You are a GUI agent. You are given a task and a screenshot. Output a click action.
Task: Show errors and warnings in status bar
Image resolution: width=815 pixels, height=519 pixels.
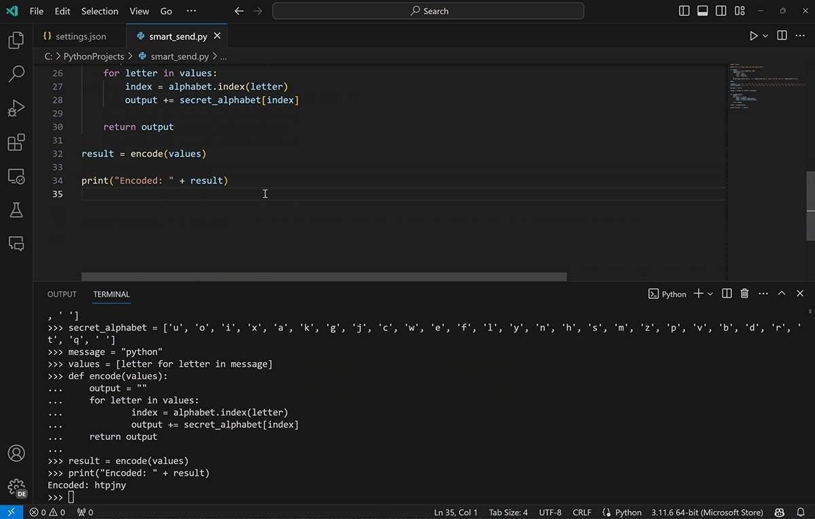(48, 512)
